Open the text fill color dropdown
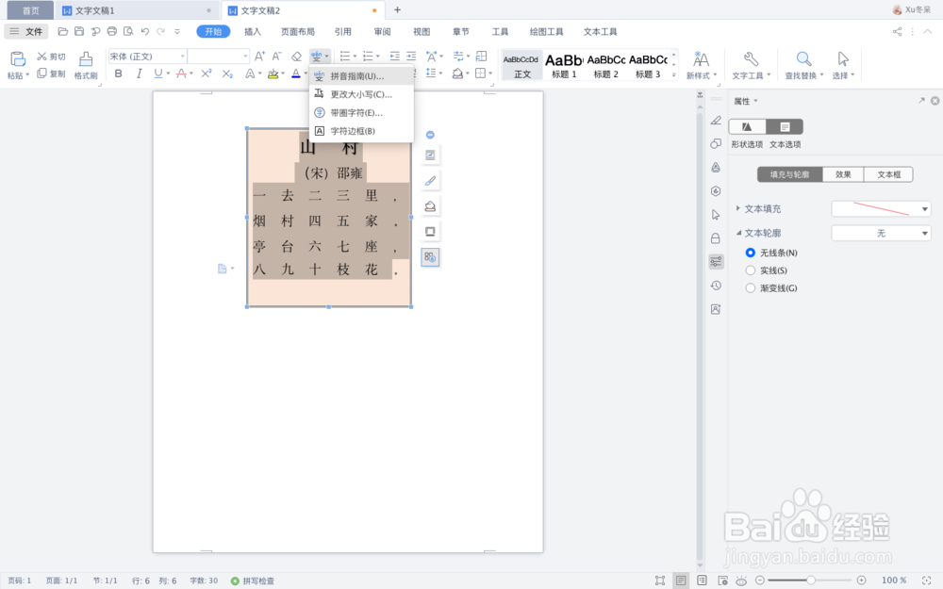The image size is (943, 589). (924, 208)
